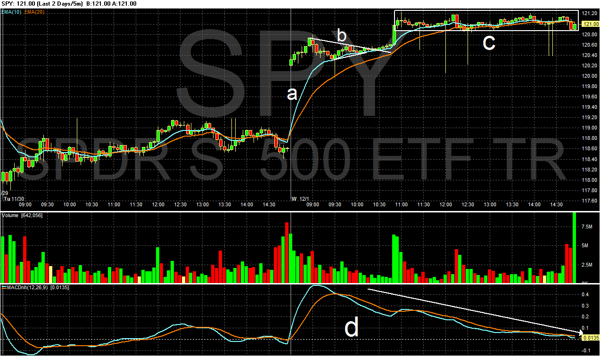600x357 pixels.
Task: Click the 0.4 MACD axis label
Action: [586, 294]
